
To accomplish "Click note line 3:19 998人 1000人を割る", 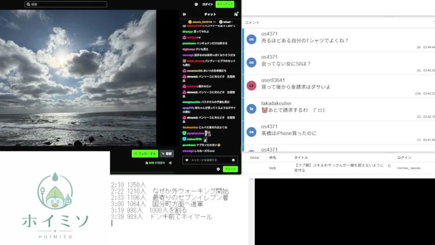I will [x=149, y=210].
